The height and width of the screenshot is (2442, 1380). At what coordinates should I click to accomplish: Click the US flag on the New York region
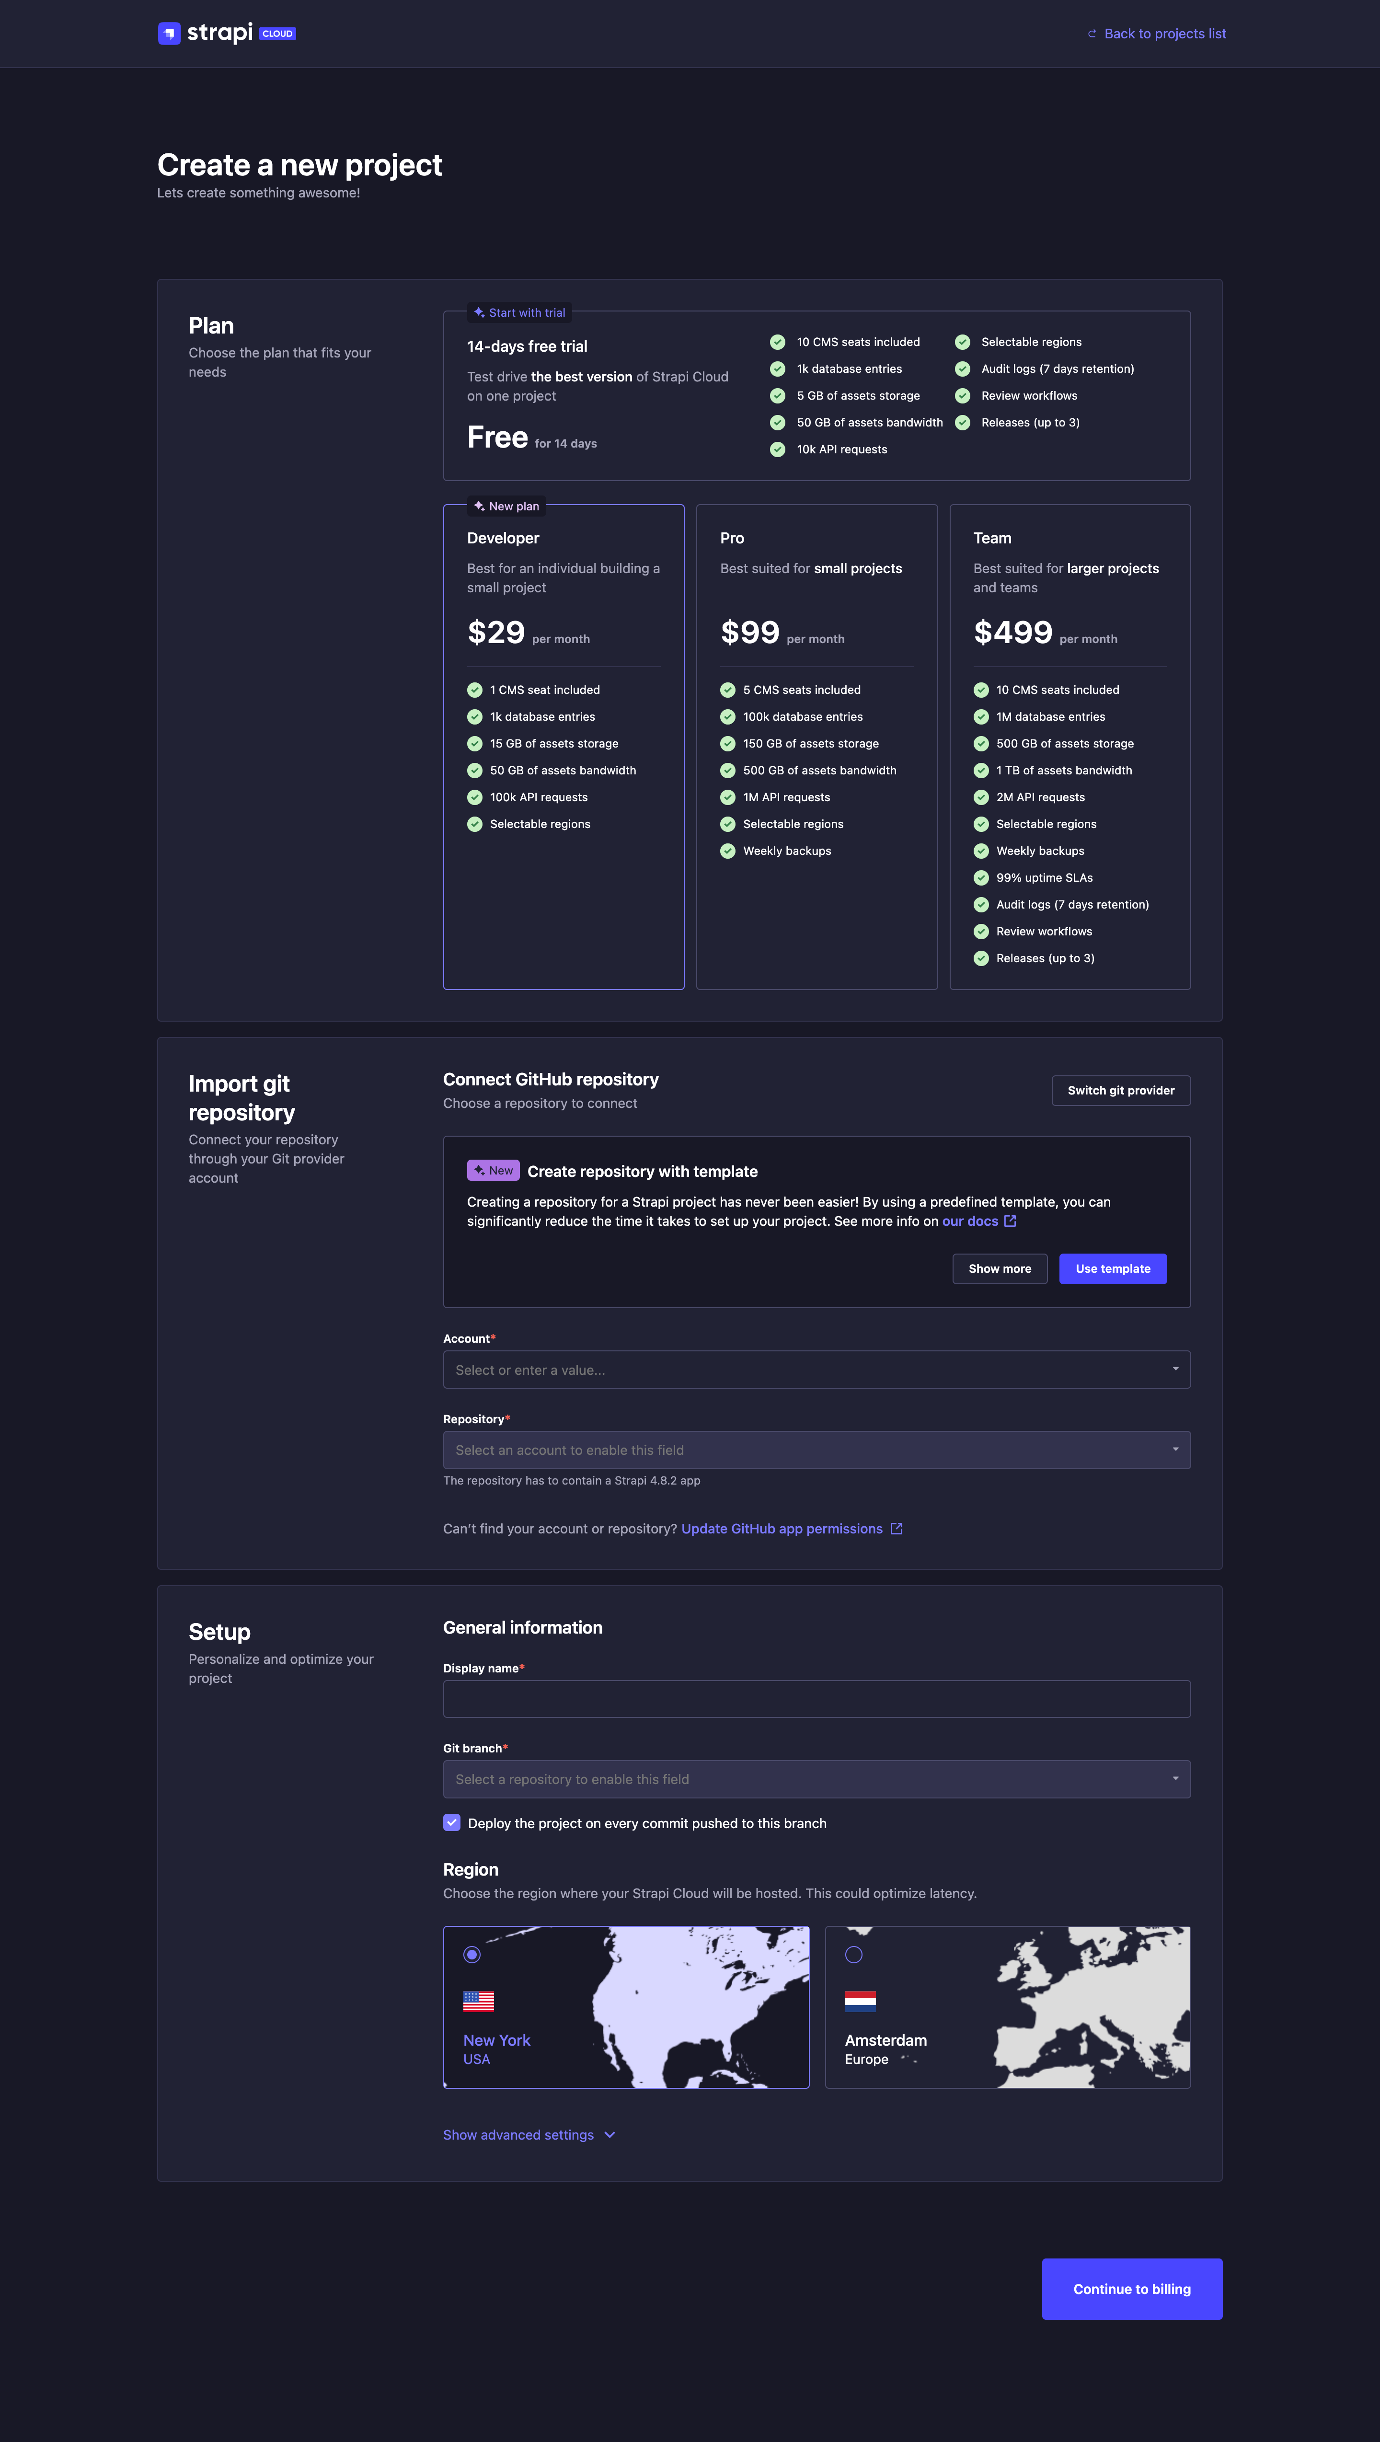click(x=479, y=2001)
